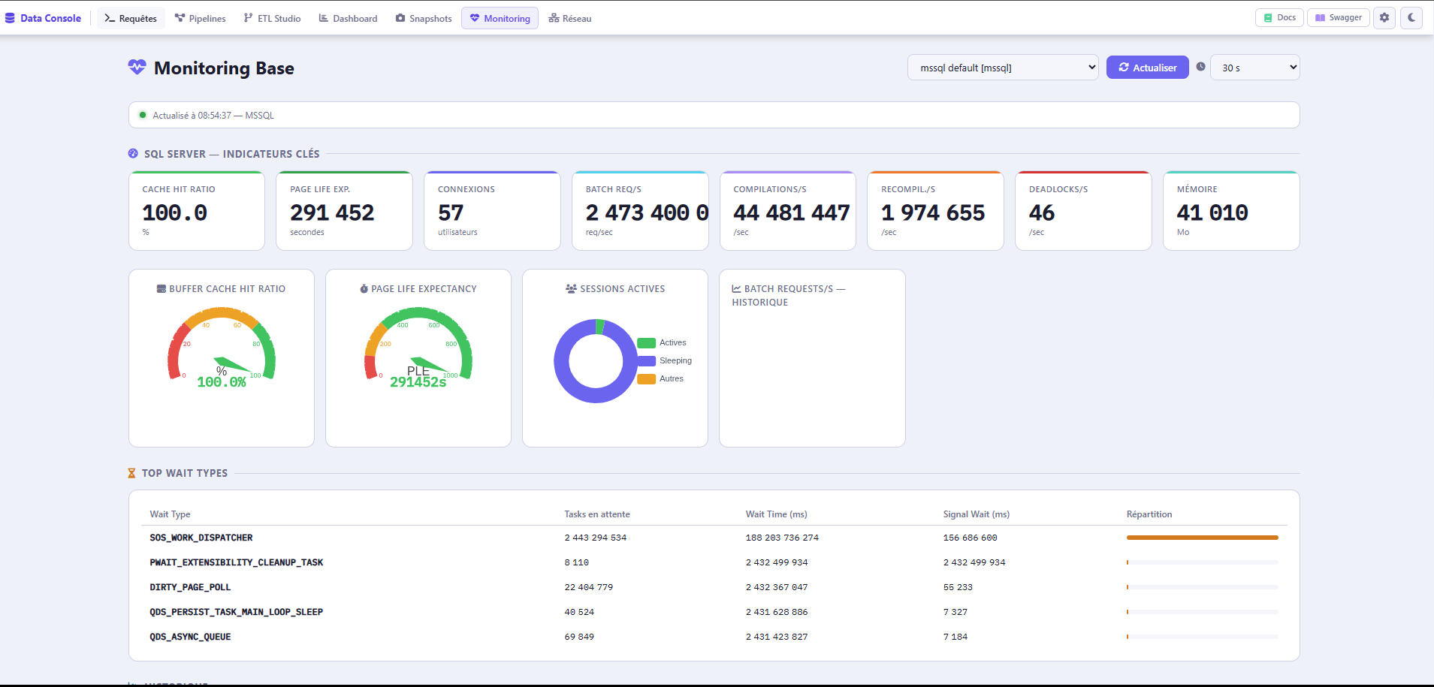Toggle dark mode with the moon icon

1411,18
